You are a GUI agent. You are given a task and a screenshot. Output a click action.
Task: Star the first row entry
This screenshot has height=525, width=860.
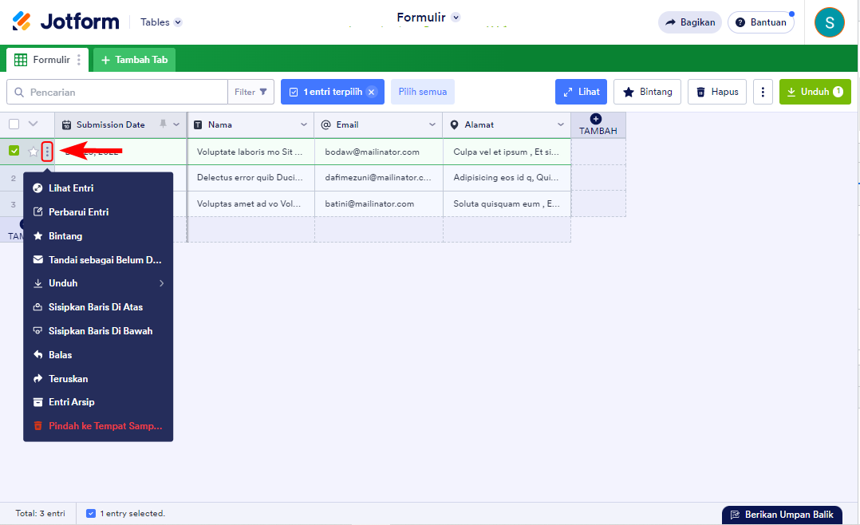33,152
